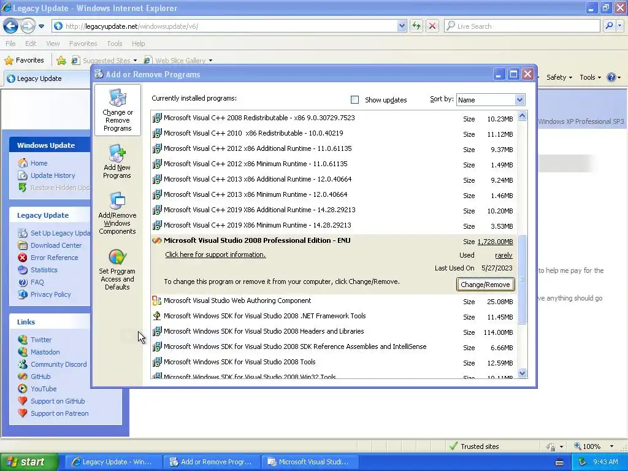Click the IE Forward navigation button
Viewport: 628px width, 471px height.
click(27, 26)
